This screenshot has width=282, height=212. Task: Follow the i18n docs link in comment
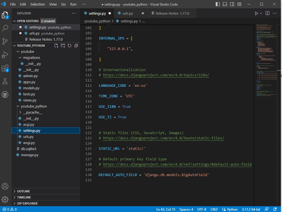click(x=156, y=75)
